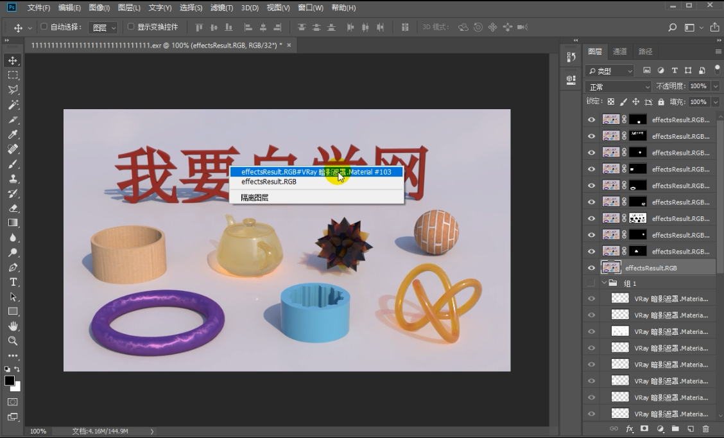Hide the effectsResult.RGB base layer
724x438 pixels.
coord(591,268)
